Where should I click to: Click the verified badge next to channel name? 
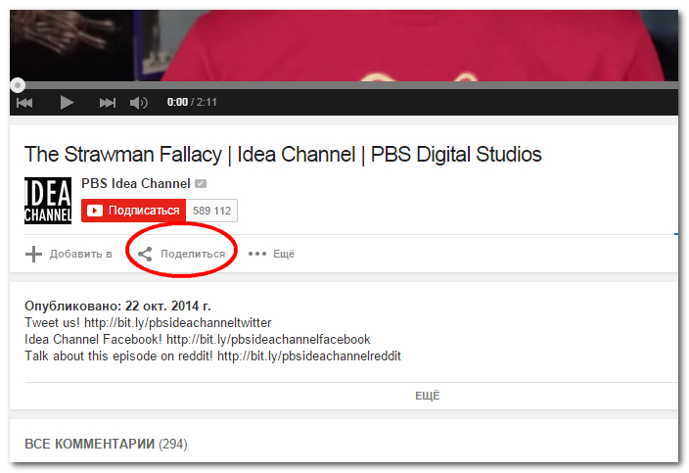point(201,183)
